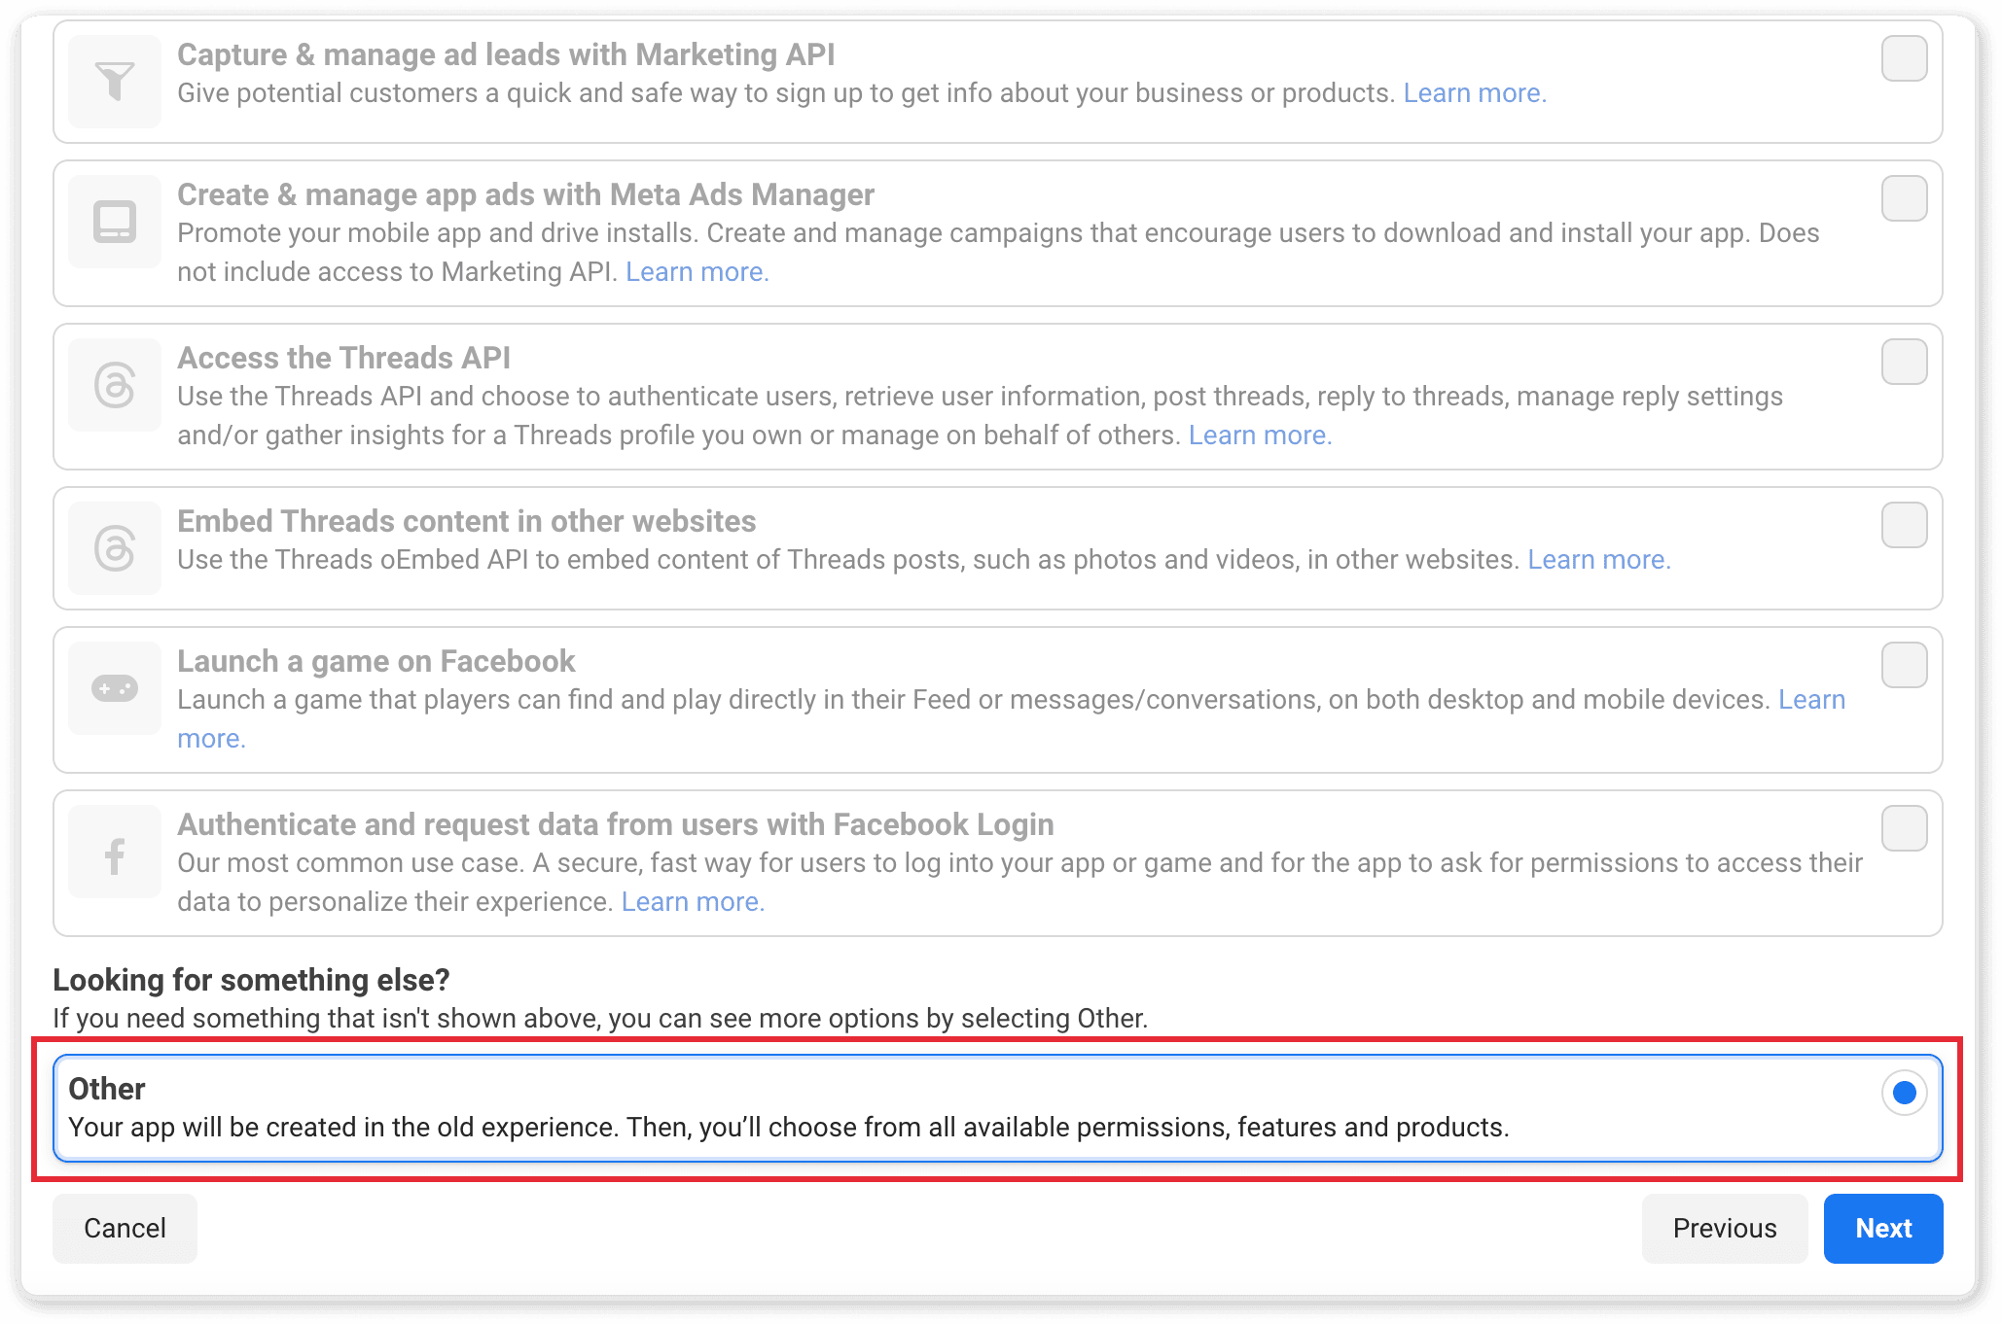
Task: Open Learn more link for Threads API
Action: coord(1260,436)
